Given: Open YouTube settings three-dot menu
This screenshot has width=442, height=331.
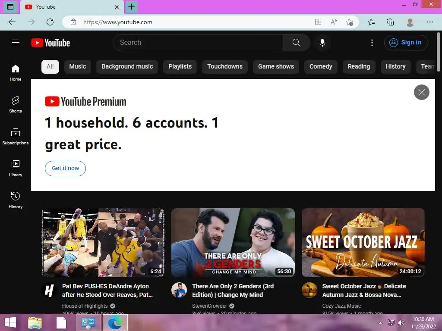Looking at the screenshot, I should coord(372,43).
